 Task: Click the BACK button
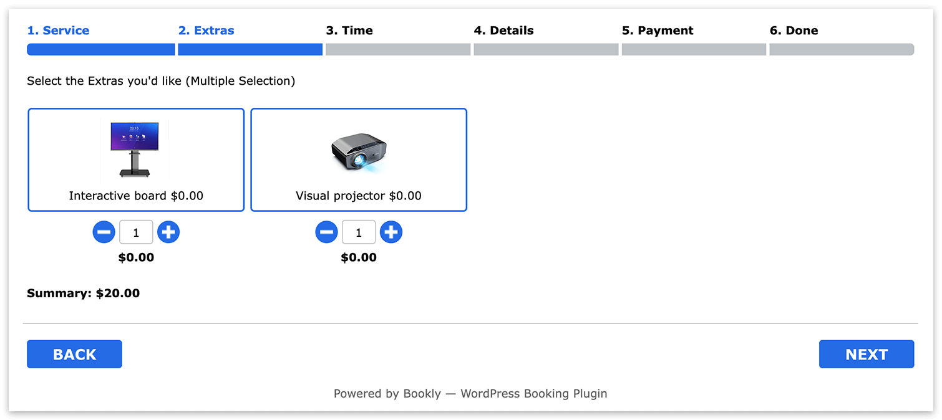coord(74,354)
